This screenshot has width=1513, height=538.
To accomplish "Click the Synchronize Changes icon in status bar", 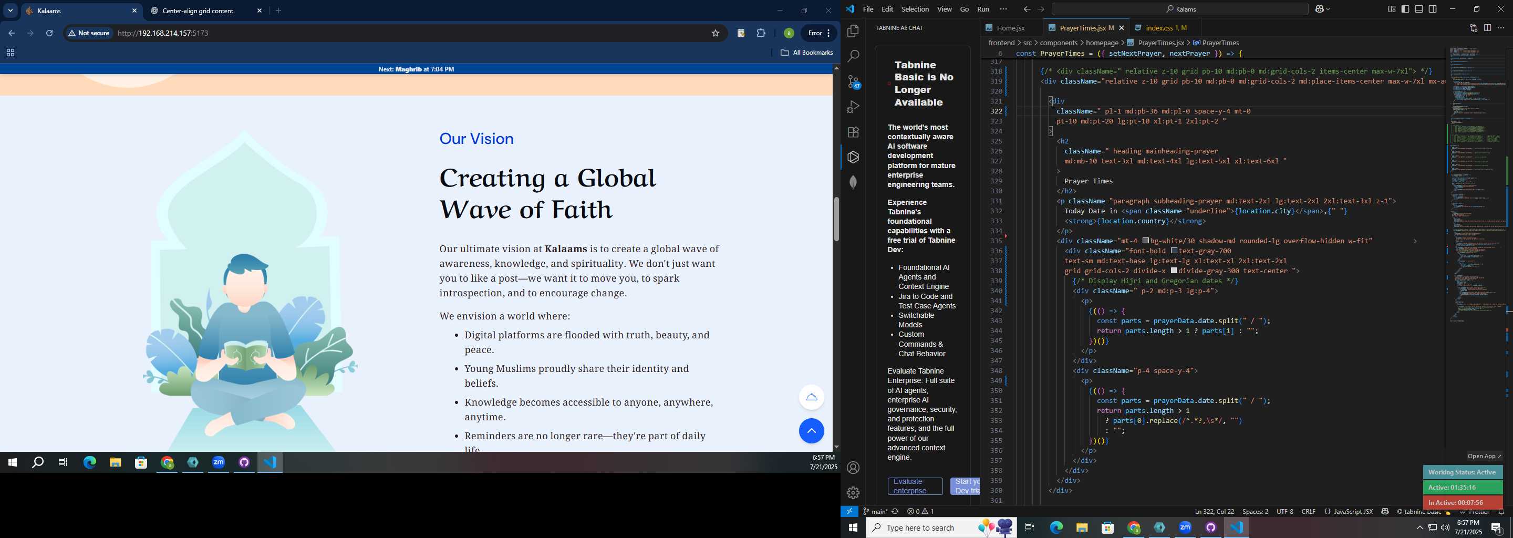I will [895, 512].
